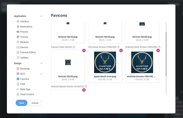
Task: Click the apple-touch-icon.png file name
Action: tap(105, 76)
